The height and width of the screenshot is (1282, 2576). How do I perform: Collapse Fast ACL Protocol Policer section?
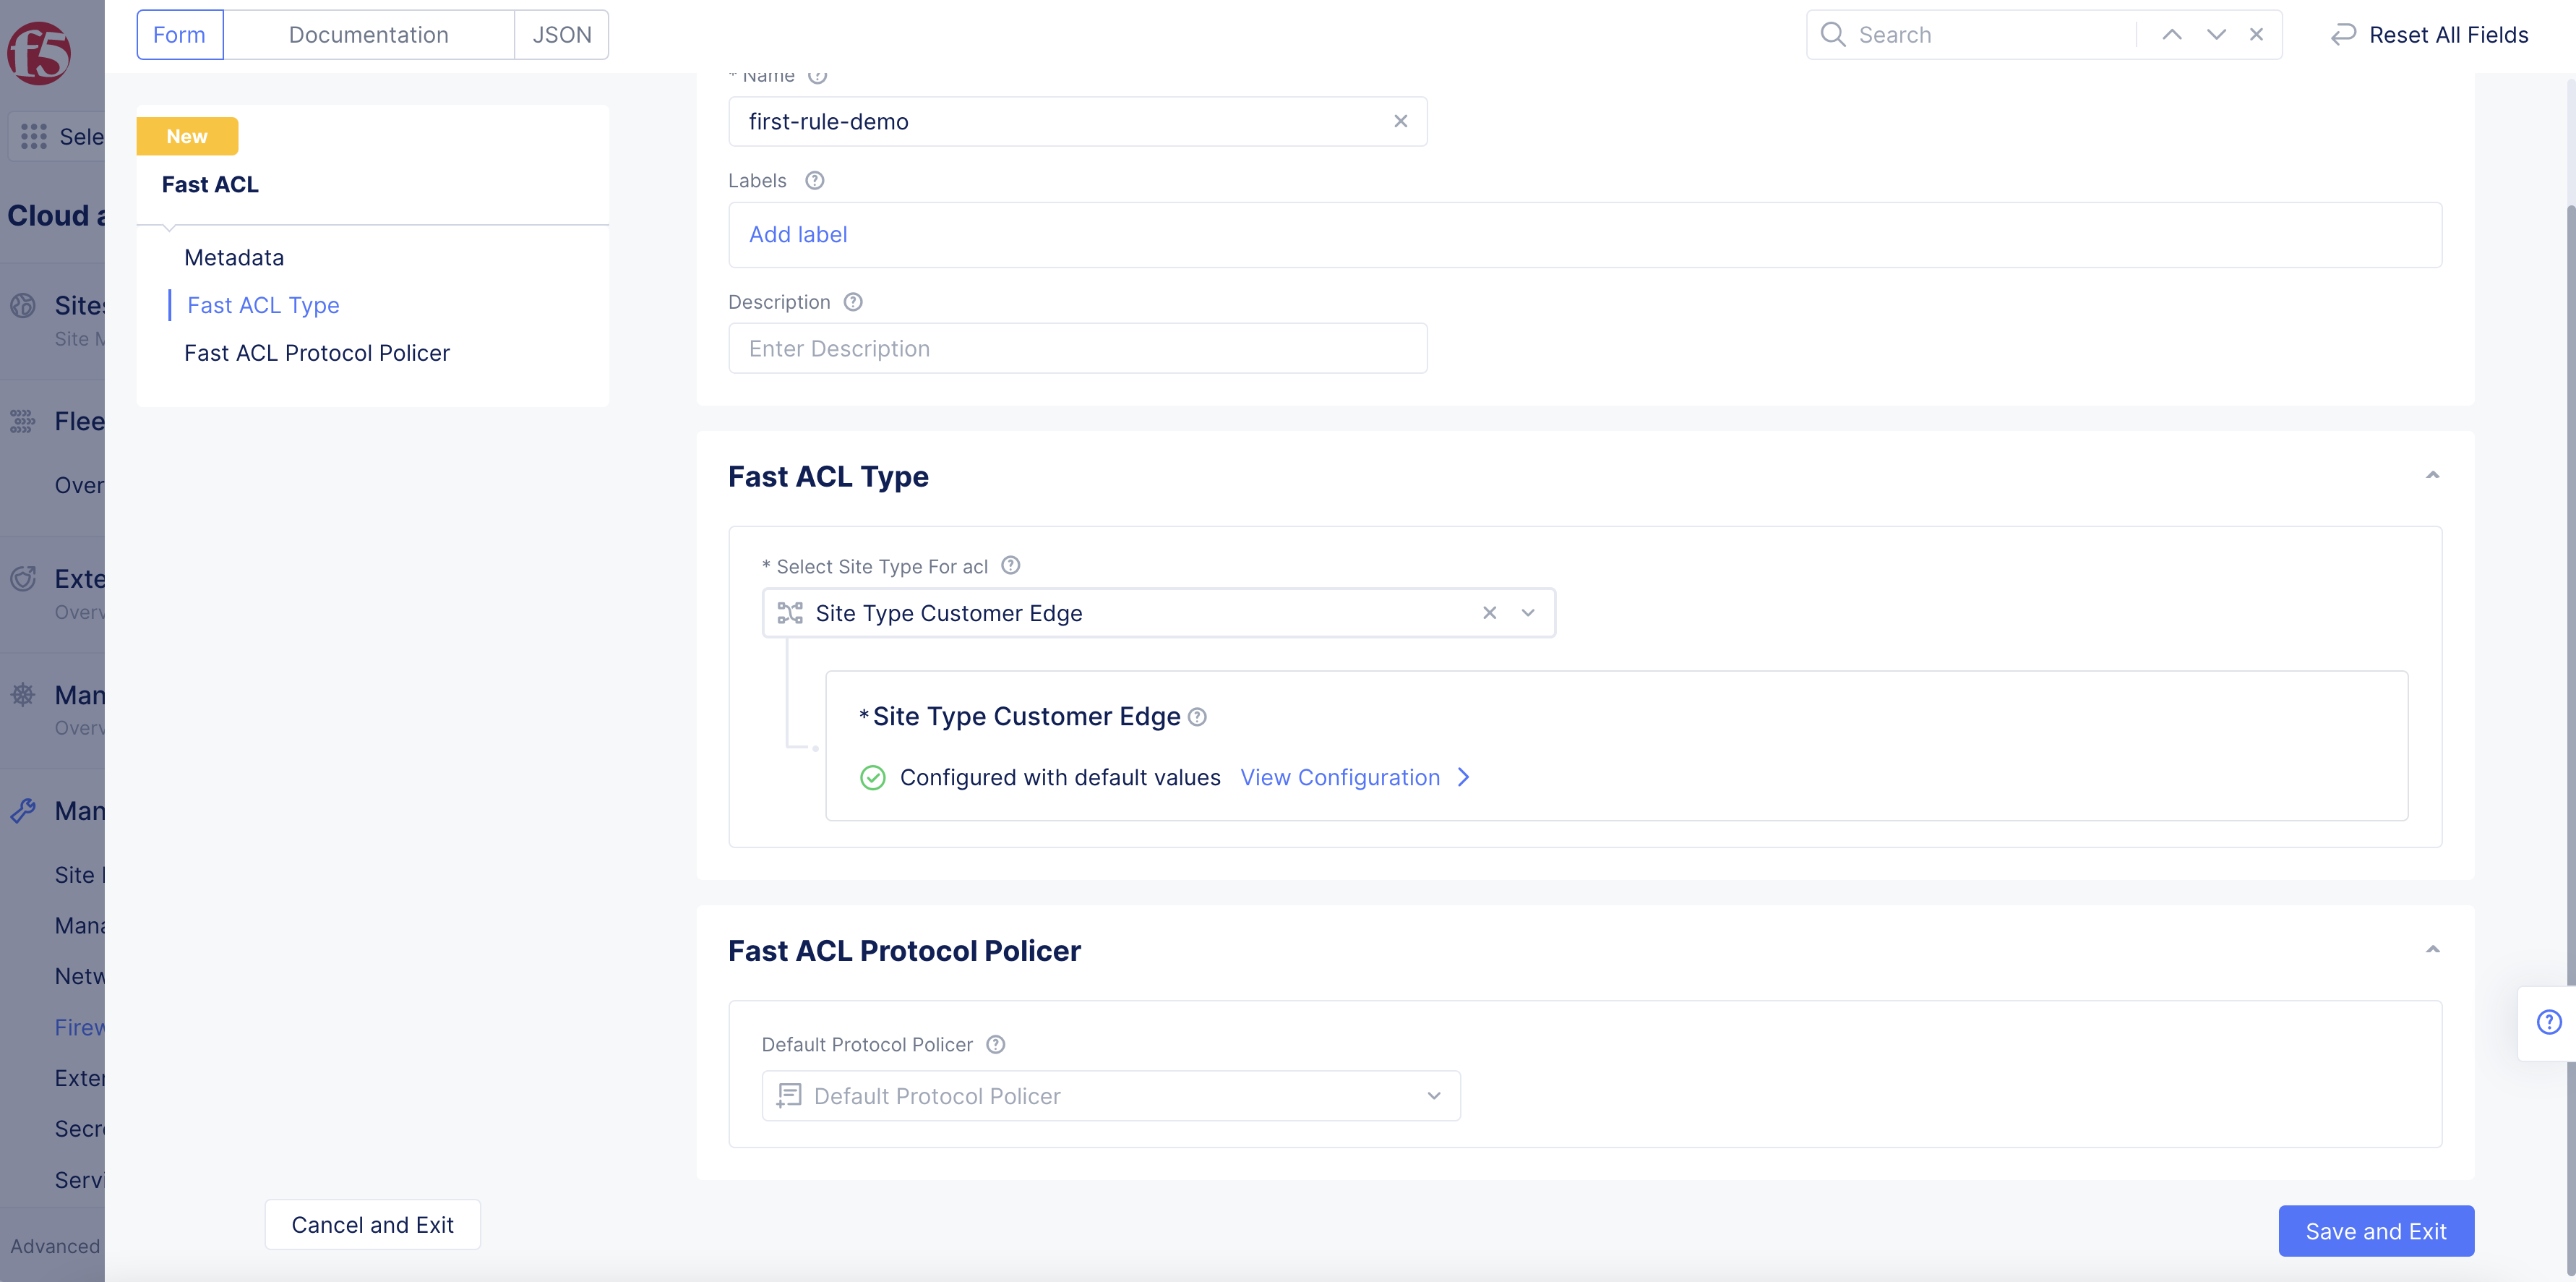[2432, 949]
